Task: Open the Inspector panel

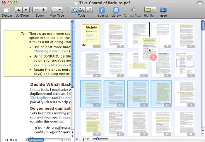Action: point(102,10)
